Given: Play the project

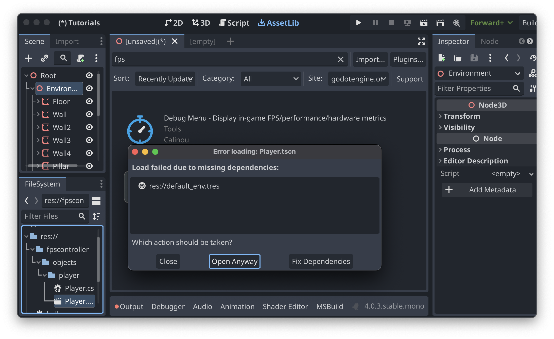Looking at the screenshot, I should (x=358, y=23).
